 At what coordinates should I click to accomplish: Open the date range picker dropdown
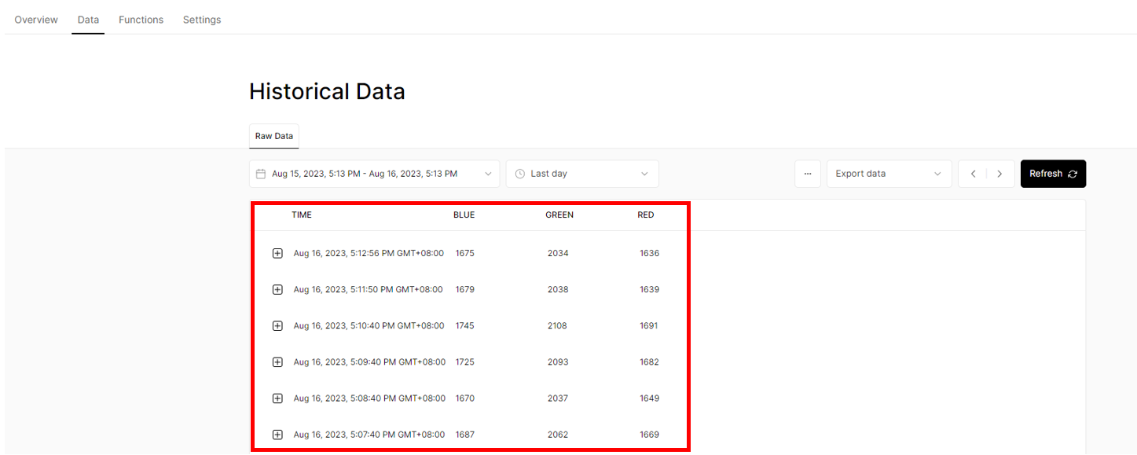click(x=374, y=174)
